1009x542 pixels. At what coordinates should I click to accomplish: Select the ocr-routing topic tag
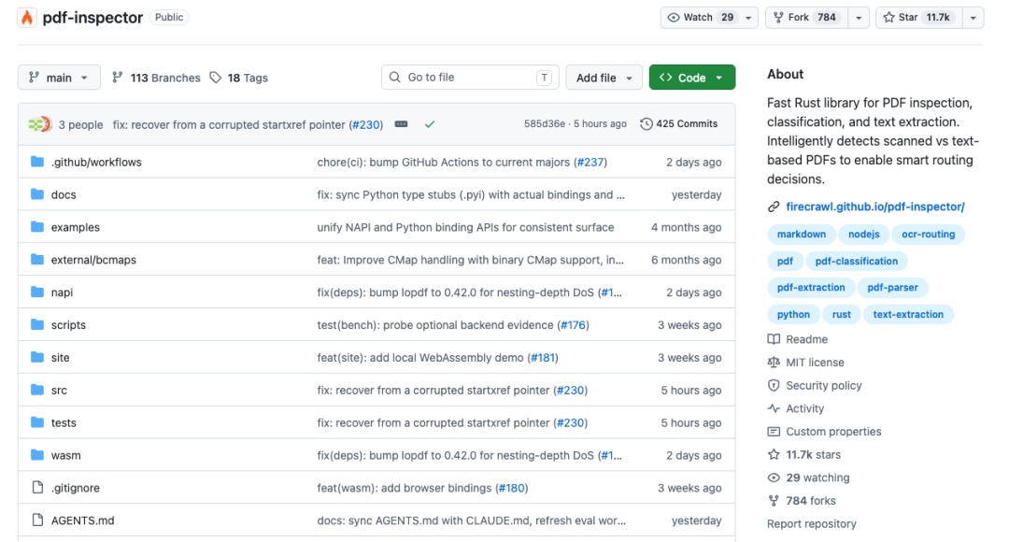[928, 235]
